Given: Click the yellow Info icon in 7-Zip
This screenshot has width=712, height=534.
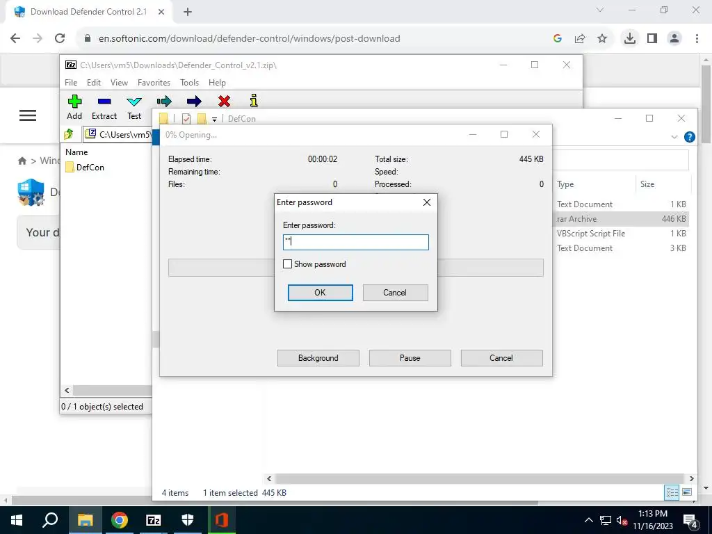Looking at the screenshot, I should (254, 100).
